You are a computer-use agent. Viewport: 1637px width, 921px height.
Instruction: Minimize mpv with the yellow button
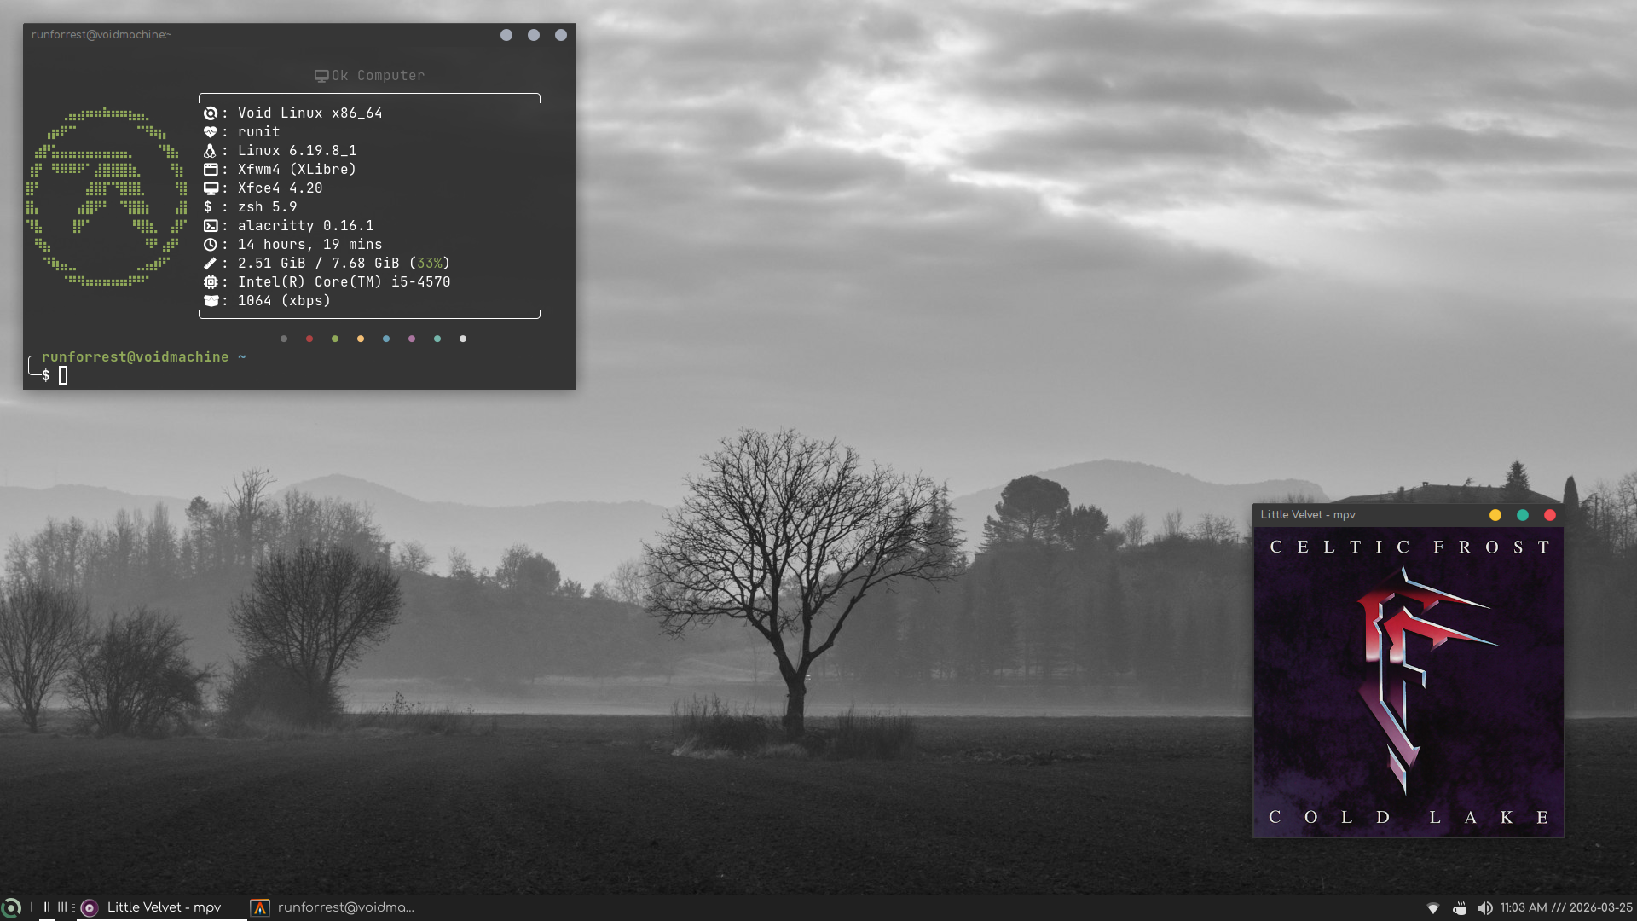[x=1495, y=515]
